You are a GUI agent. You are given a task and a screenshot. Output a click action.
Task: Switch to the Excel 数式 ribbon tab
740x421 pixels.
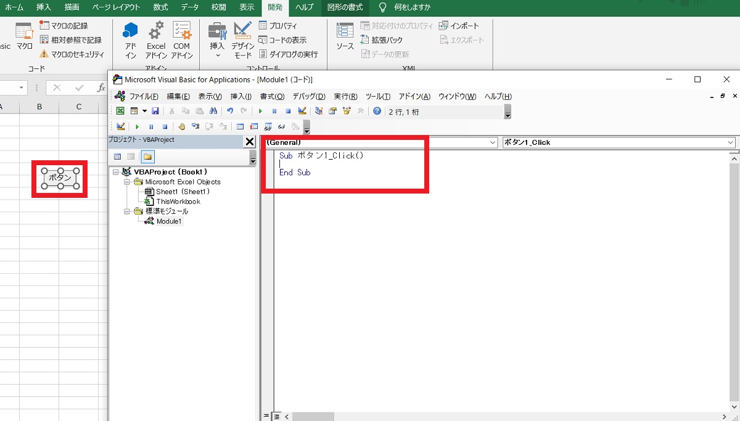pyautogui.click(x=160, y=7)
